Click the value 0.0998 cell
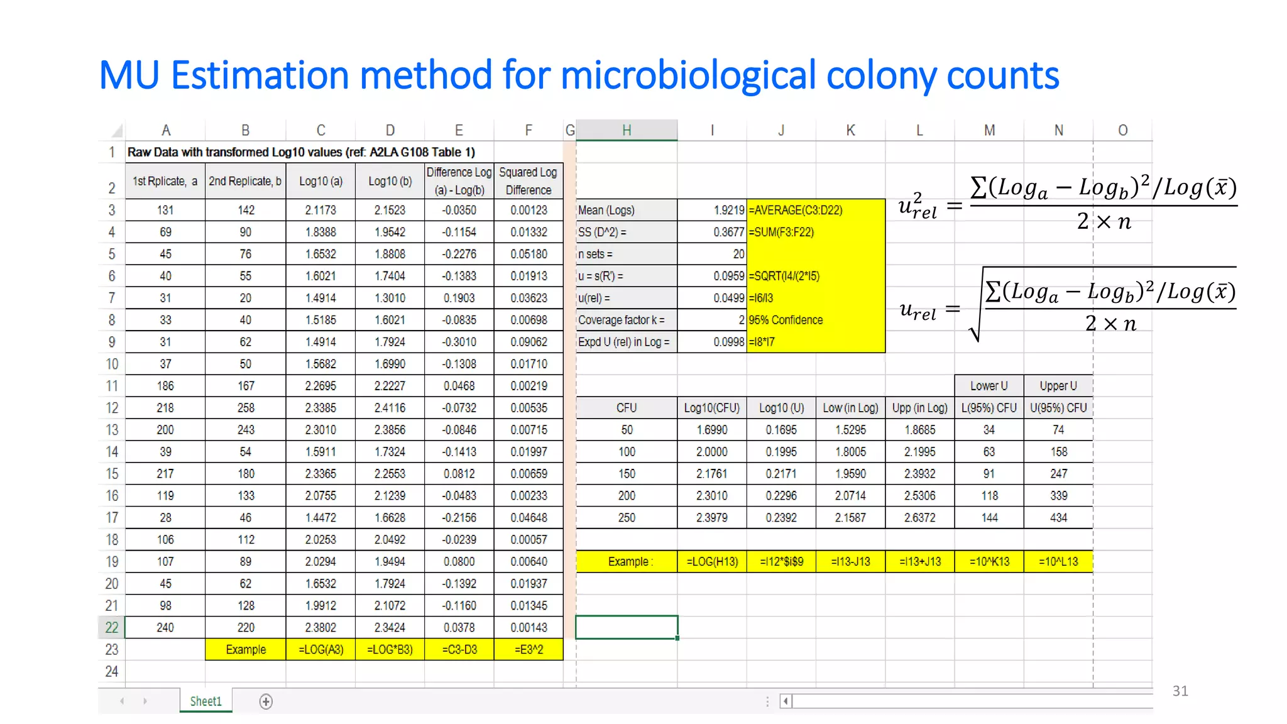Screen dimensions: 1287x724 [x=712, y=342]
